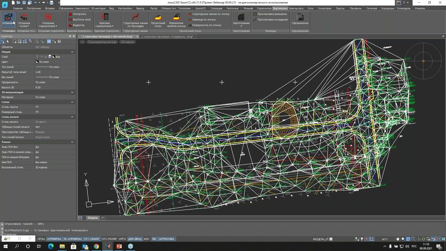Click the Поверхность по откосу button
446x251 pixels.
click(x=207, y=25)
